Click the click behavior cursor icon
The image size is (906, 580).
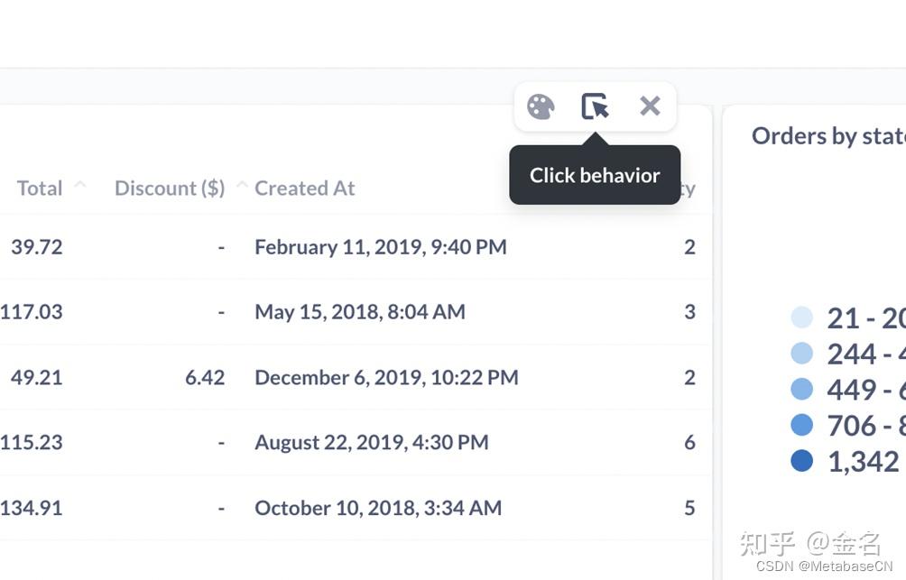point(595,106)
